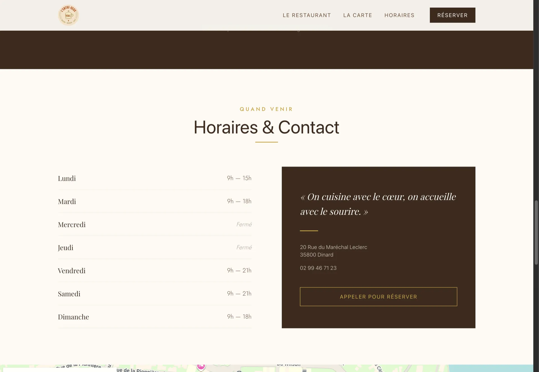Screen dimensions: 539x372
Task: Click the Dimanche schedule row
Action: (x=154, y=317)
